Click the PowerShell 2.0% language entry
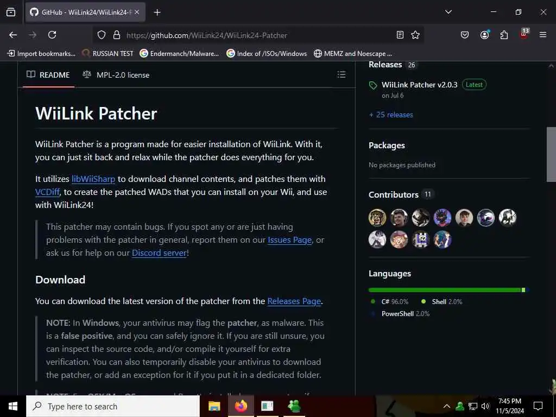This screenshot has height=417, width=556. (x=400, y=314)
